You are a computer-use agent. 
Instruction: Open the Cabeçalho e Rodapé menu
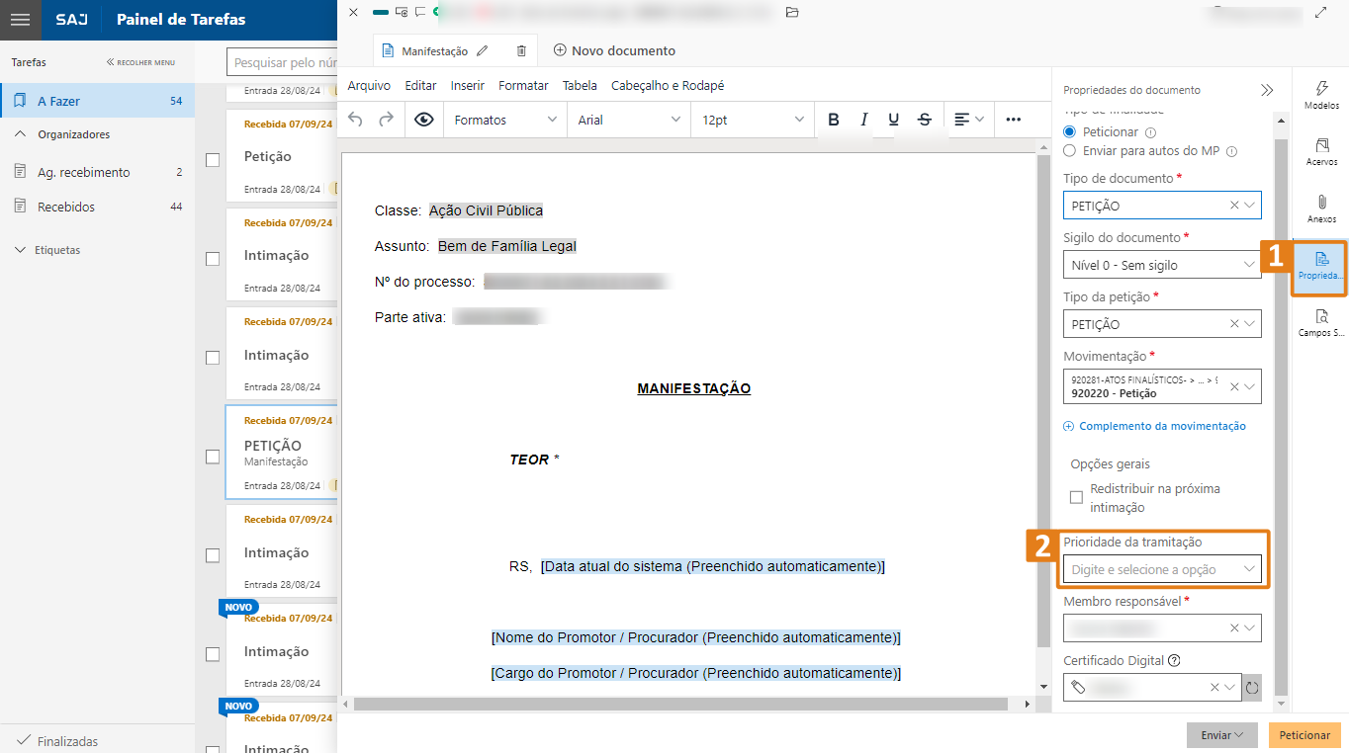[x=668, y=86]
